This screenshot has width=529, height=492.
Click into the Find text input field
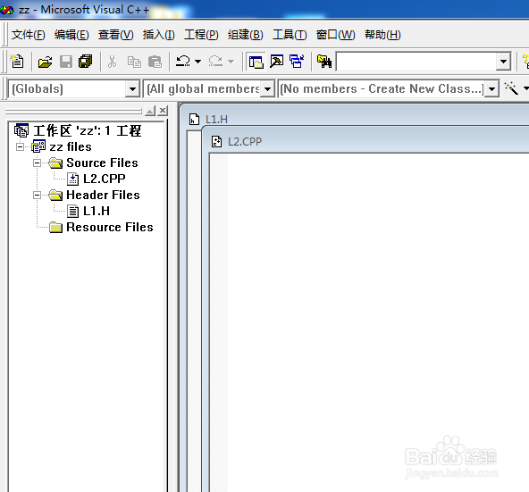click(x=417, y=62)
